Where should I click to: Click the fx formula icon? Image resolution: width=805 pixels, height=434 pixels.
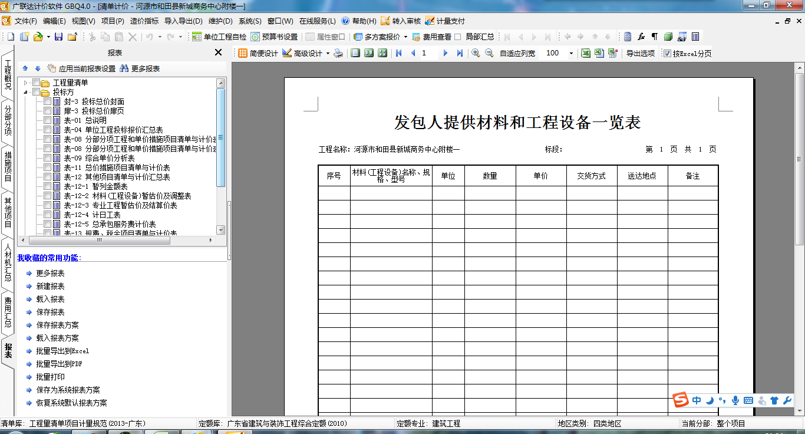641,37
